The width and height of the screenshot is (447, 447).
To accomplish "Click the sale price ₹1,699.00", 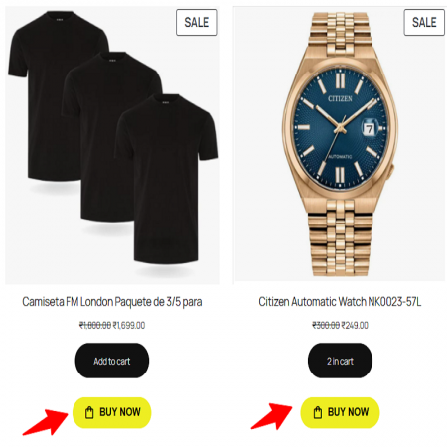I will pyautogui.click(x=129, y=325).
